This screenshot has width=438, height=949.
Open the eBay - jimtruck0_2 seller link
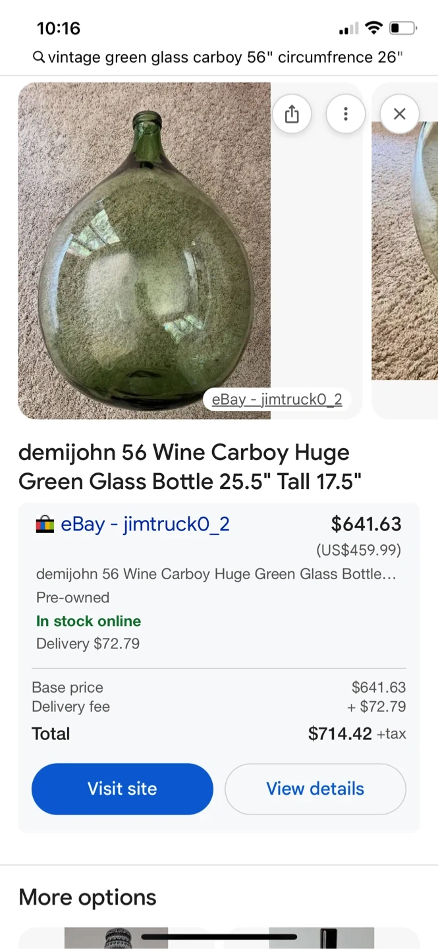145,525
